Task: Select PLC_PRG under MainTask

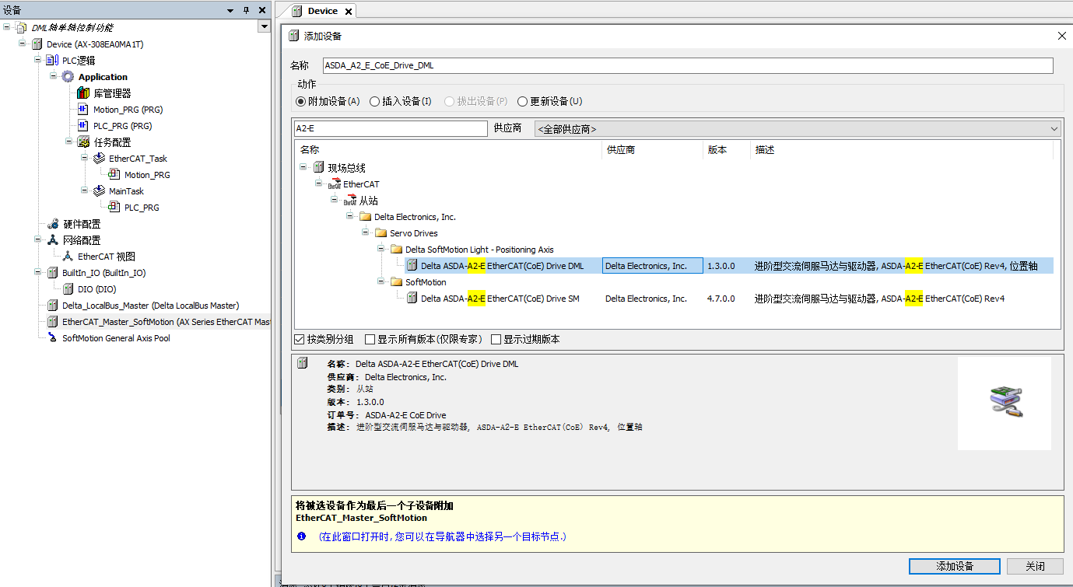Action: tap(142, 208)
